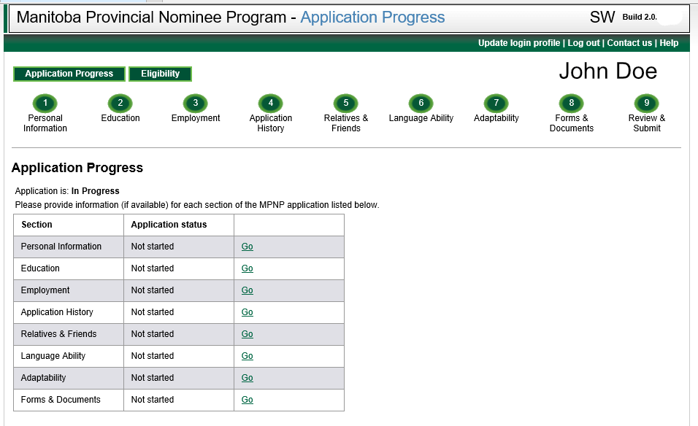Image resolution: width=698 pixels, height=426 pixels.
Task: Click Not started status in Adaptability row
Action: [x=153, y=378]
